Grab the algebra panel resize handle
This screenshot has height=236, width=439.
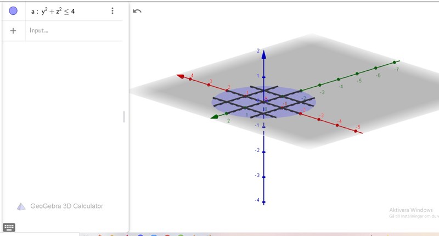pos(124,117)
